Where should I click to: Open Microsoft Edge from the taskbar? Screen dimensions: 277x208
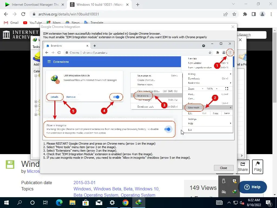pos(59,203)
